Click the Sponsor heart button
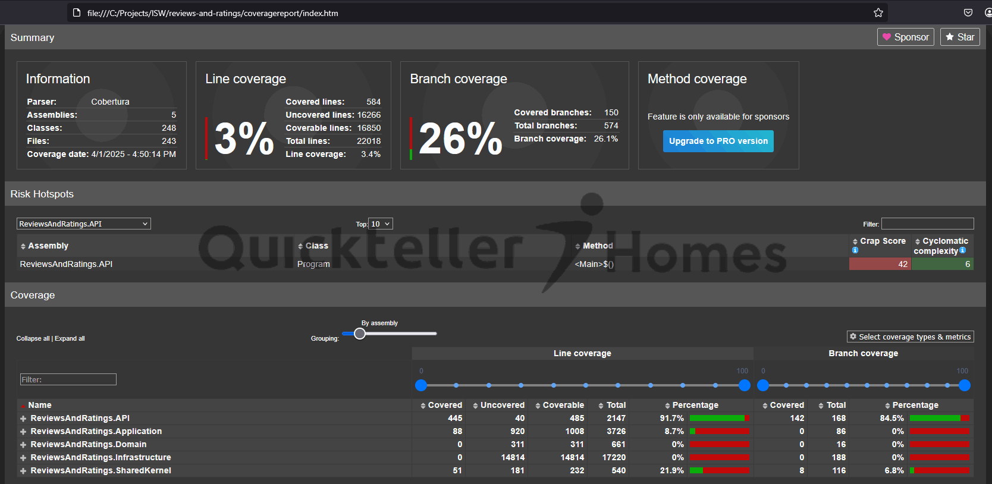The image size is (992, 484). (x=905, y=37)
